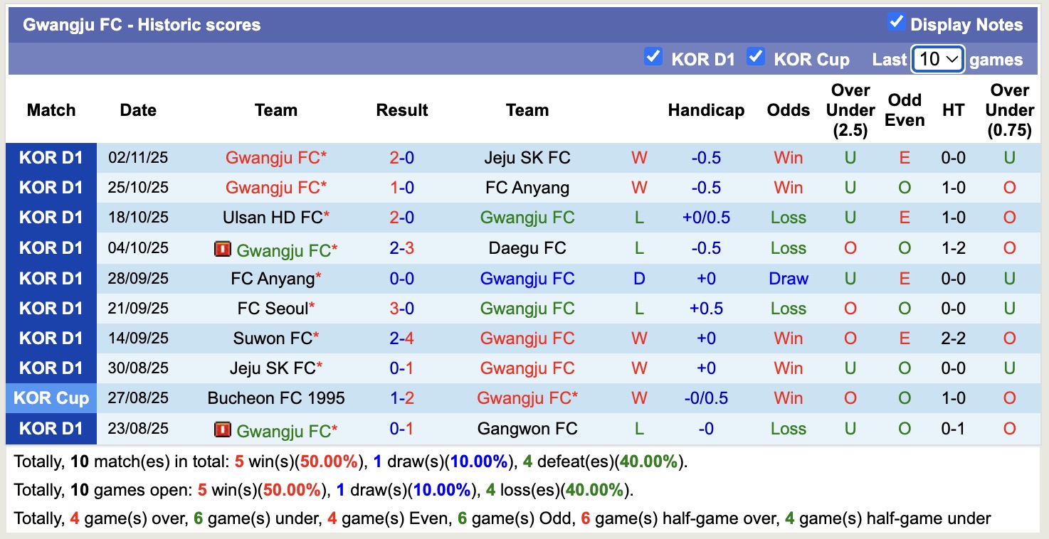Uncheck the KOR Cup filter checkbox

(756, 56)
